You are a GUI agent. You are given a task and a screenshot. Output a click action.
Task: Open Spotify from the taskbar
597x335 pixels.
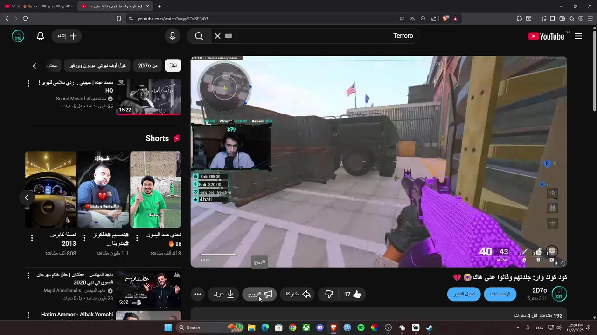tap(361, 328)
